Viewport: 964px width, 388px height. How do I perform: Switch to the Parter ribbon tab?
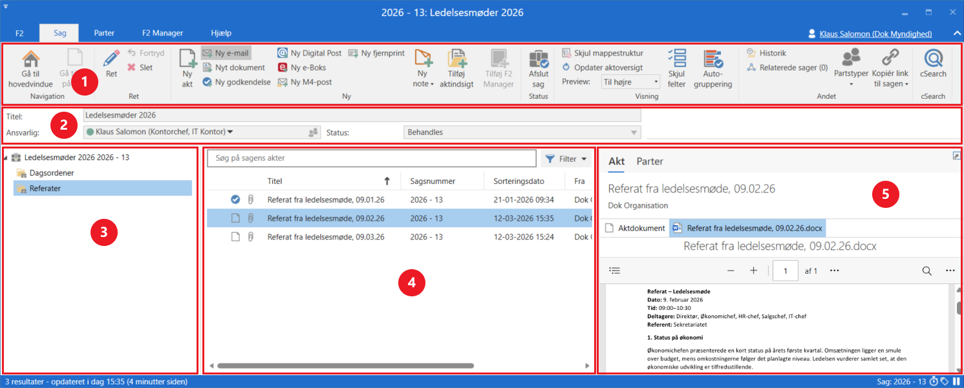104,33
